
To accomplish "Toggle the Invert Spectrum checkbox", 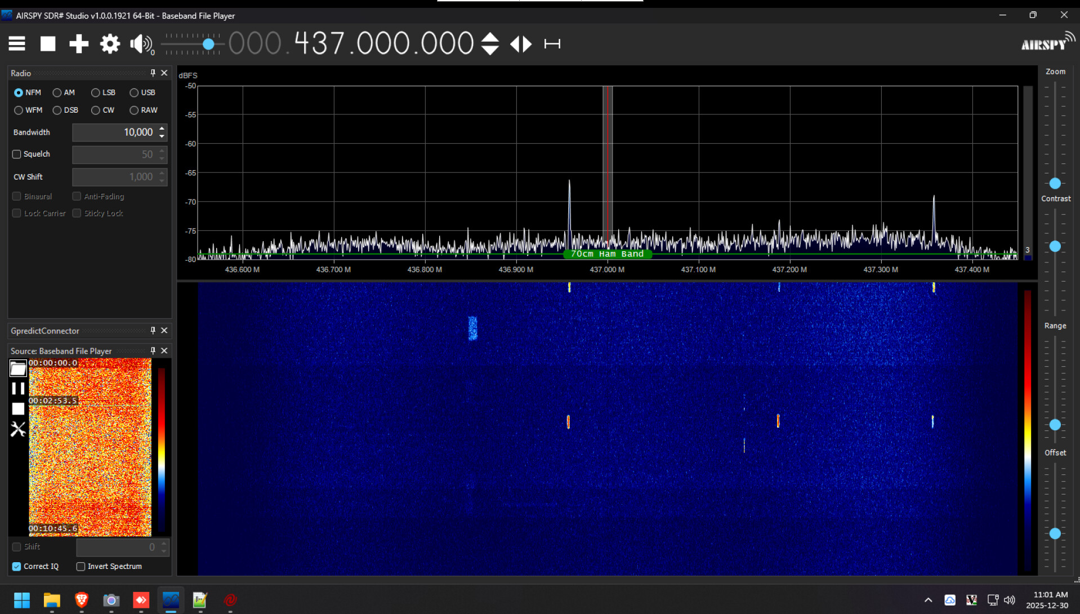I will coord(81,567).
